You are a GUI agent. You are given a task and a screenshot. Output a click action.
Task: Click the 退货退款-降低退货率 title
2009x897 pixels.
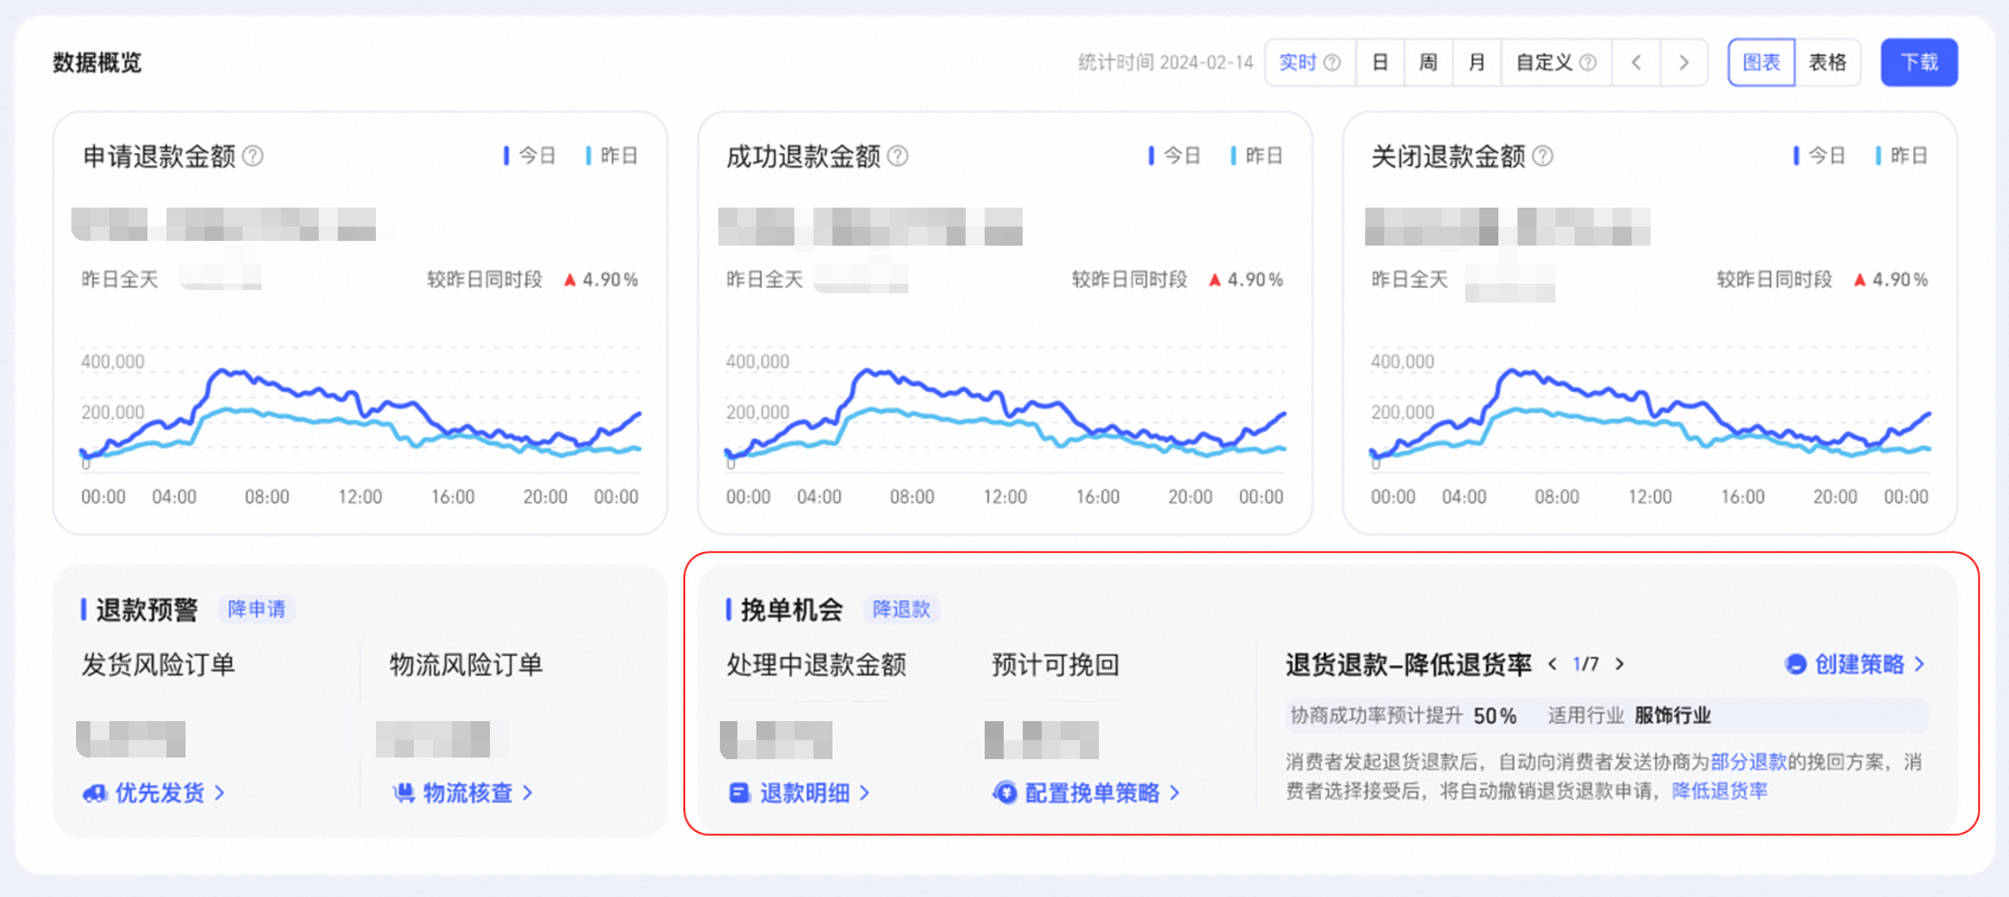click(1408, 664)
